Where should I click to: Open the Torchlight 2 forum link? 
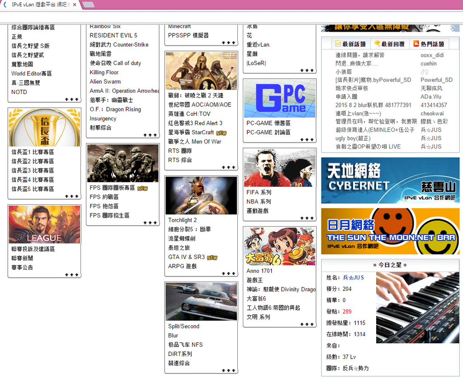[x=182, y=220]
